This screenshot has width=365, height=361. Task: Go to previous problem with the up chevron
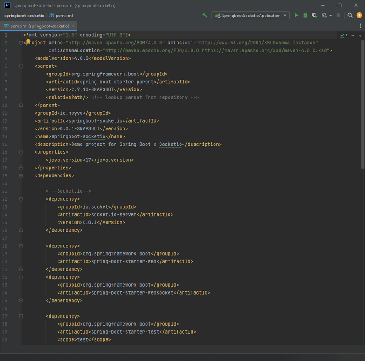click(353, 35)
